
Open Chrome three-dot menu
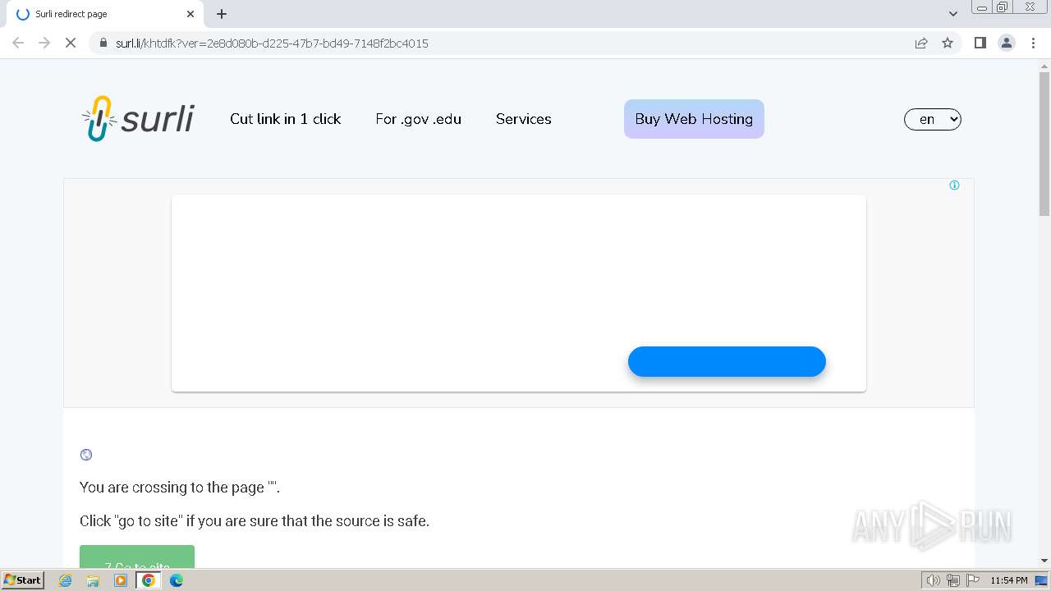point(1033,43)
